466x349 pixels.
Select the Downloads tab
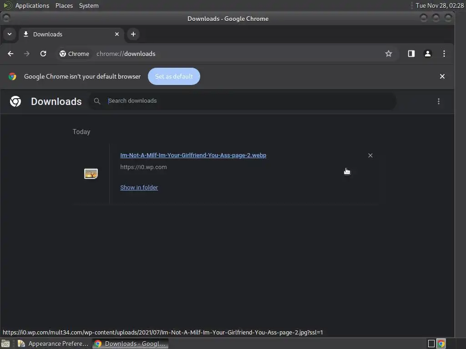pos(71,34)
